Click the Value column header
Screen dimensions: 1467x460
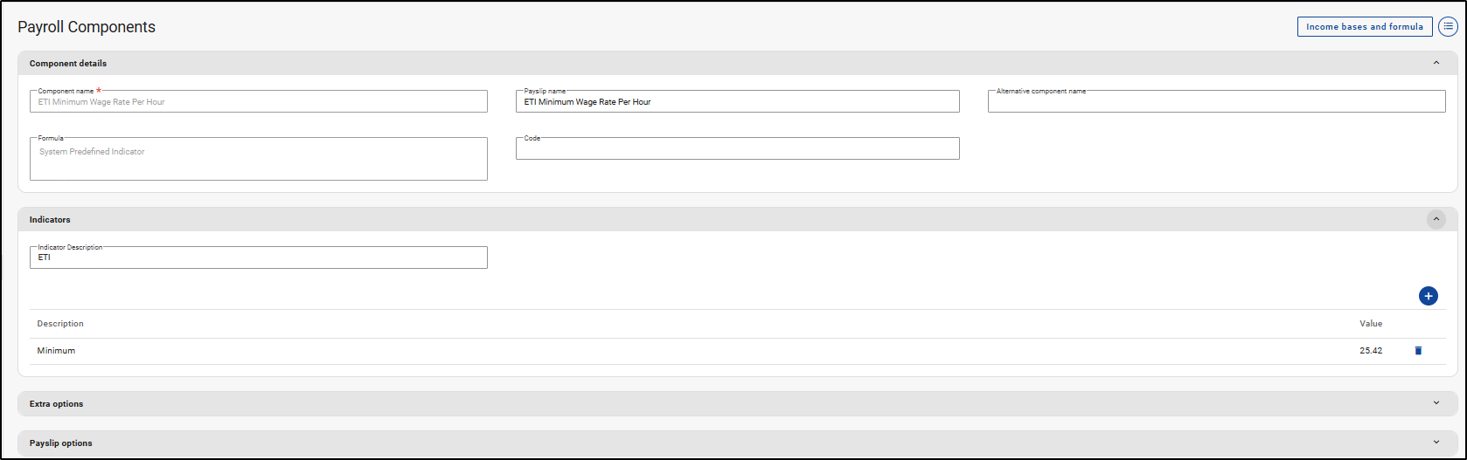pos(1371,324)
